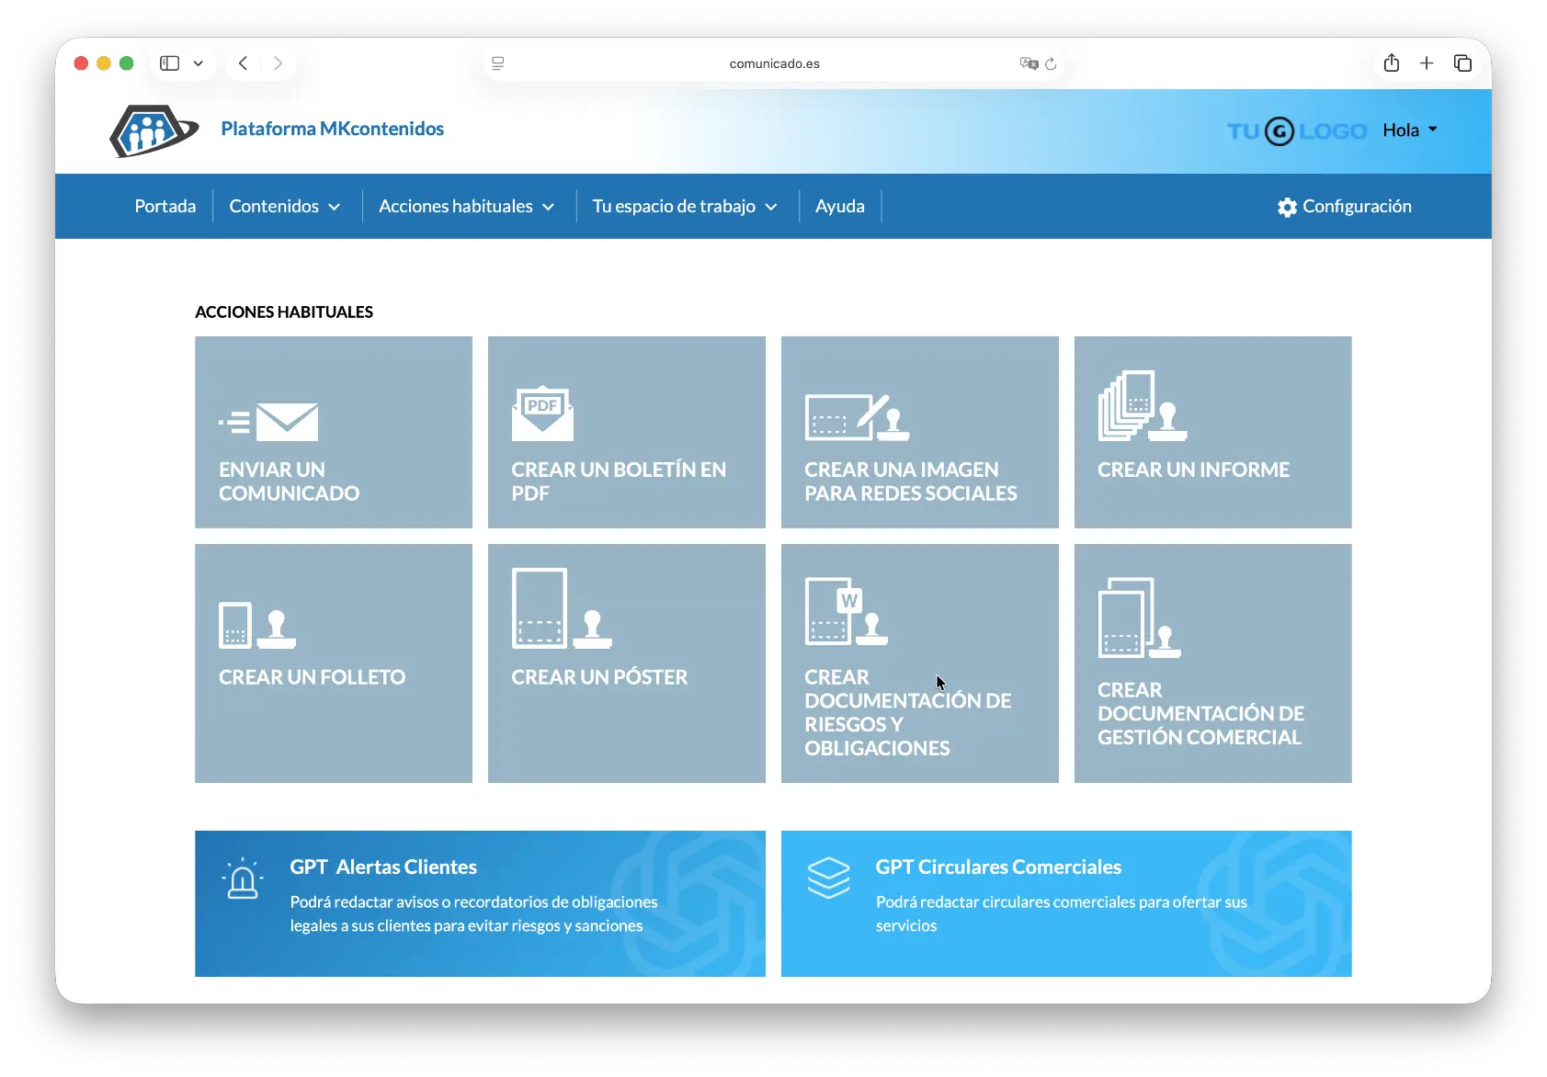Open the Tu espacio de trabajo dropdown

(685, 207)
